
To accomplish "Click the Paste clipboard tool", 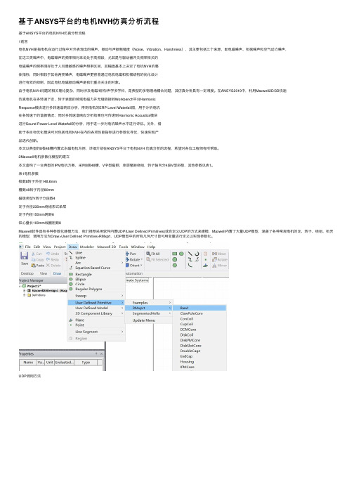I will point(38,265).
